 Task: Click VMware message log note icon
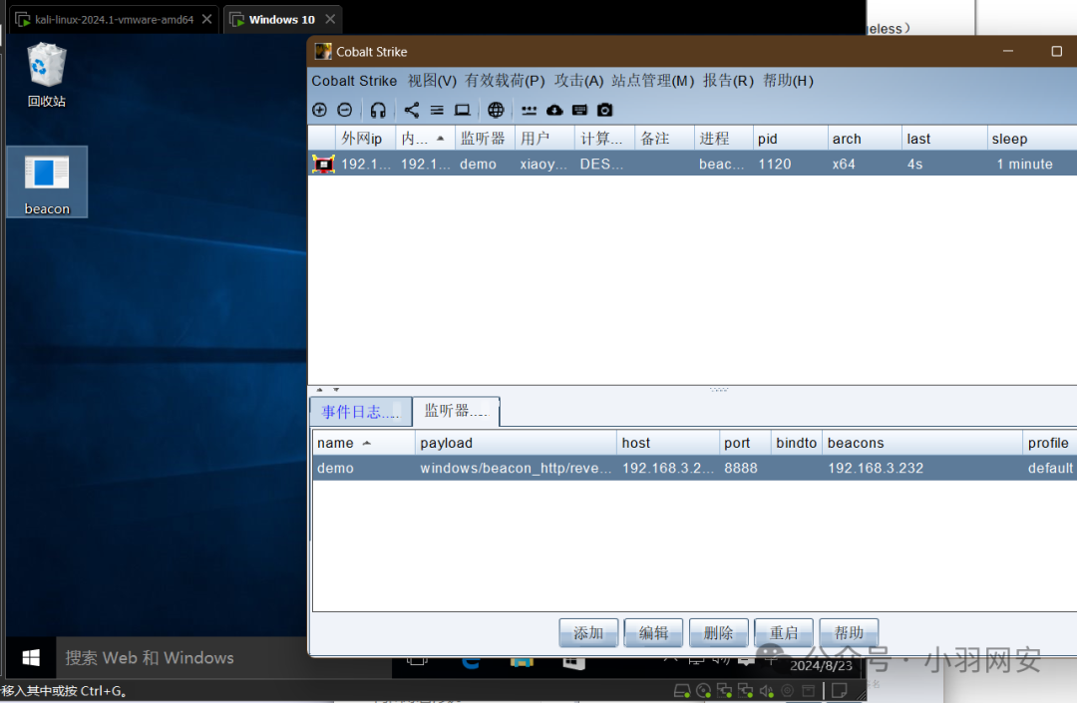[x=840, y=691]
